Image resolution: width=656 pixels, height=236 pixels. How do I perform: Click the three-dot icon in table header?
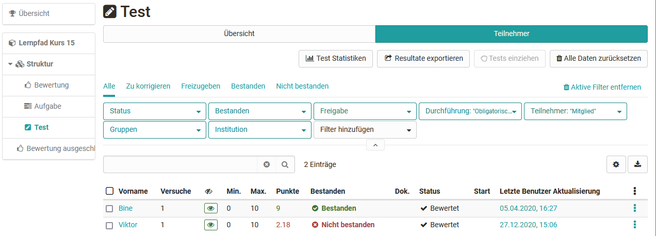[634, 191]
